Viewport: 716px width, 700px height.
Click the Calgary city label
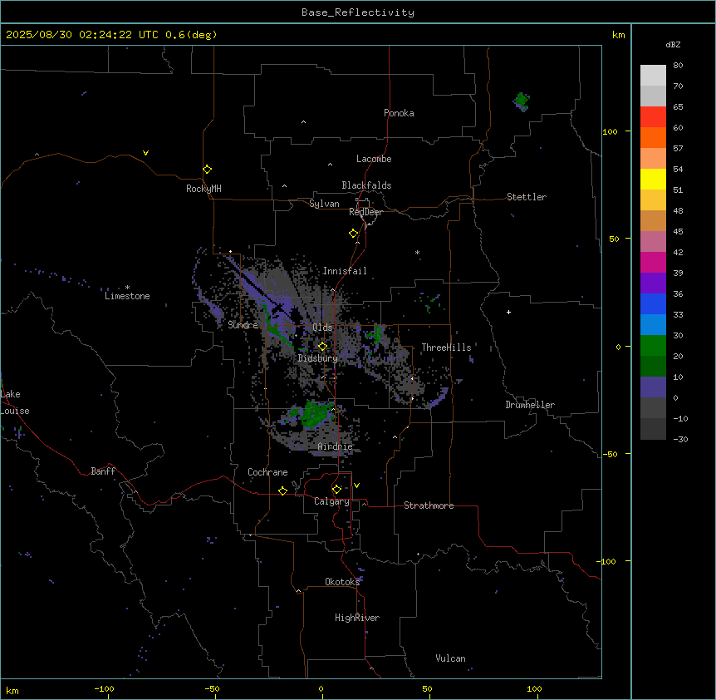click(x=331, y=501)
